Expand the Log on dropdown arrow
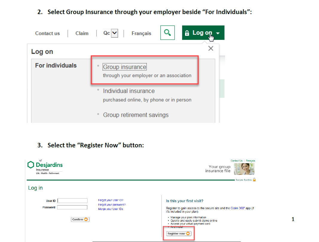 218,33
